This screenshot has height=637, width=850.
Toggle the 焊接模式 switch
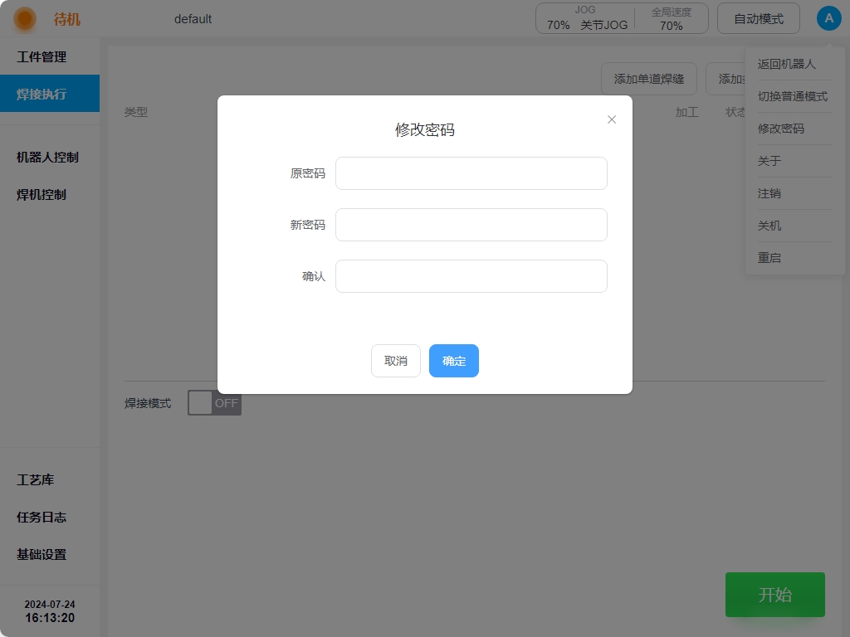tap(214, 403)
